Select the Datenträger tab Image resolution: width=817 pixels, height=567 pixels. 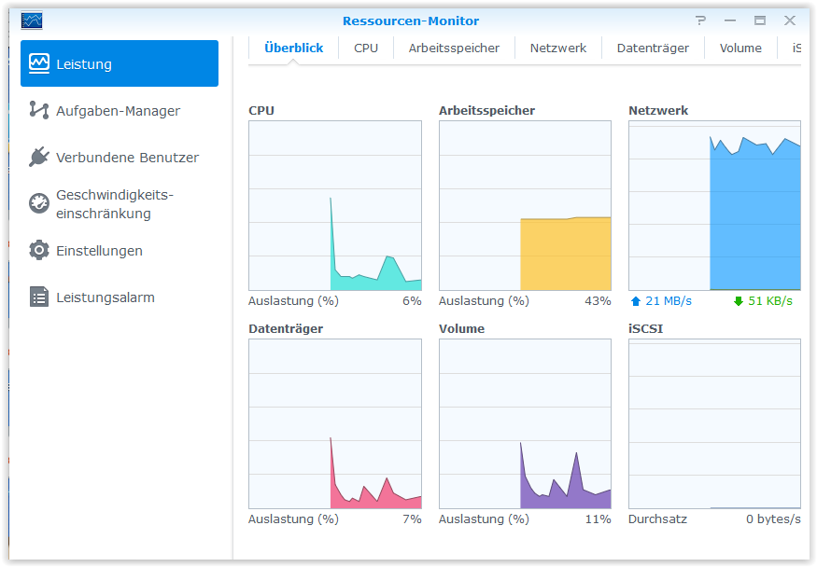tap(653, 48)
